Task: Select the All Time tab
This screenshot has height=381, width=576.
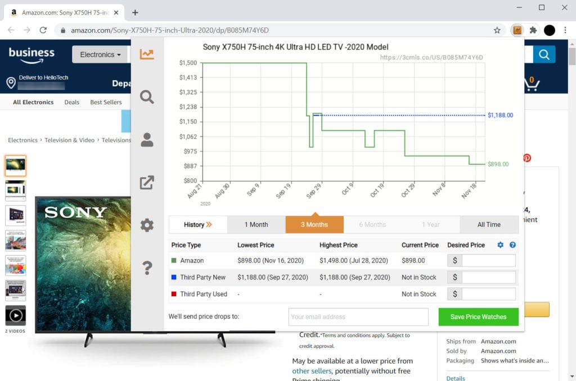Action: click(x=489, y=224)
